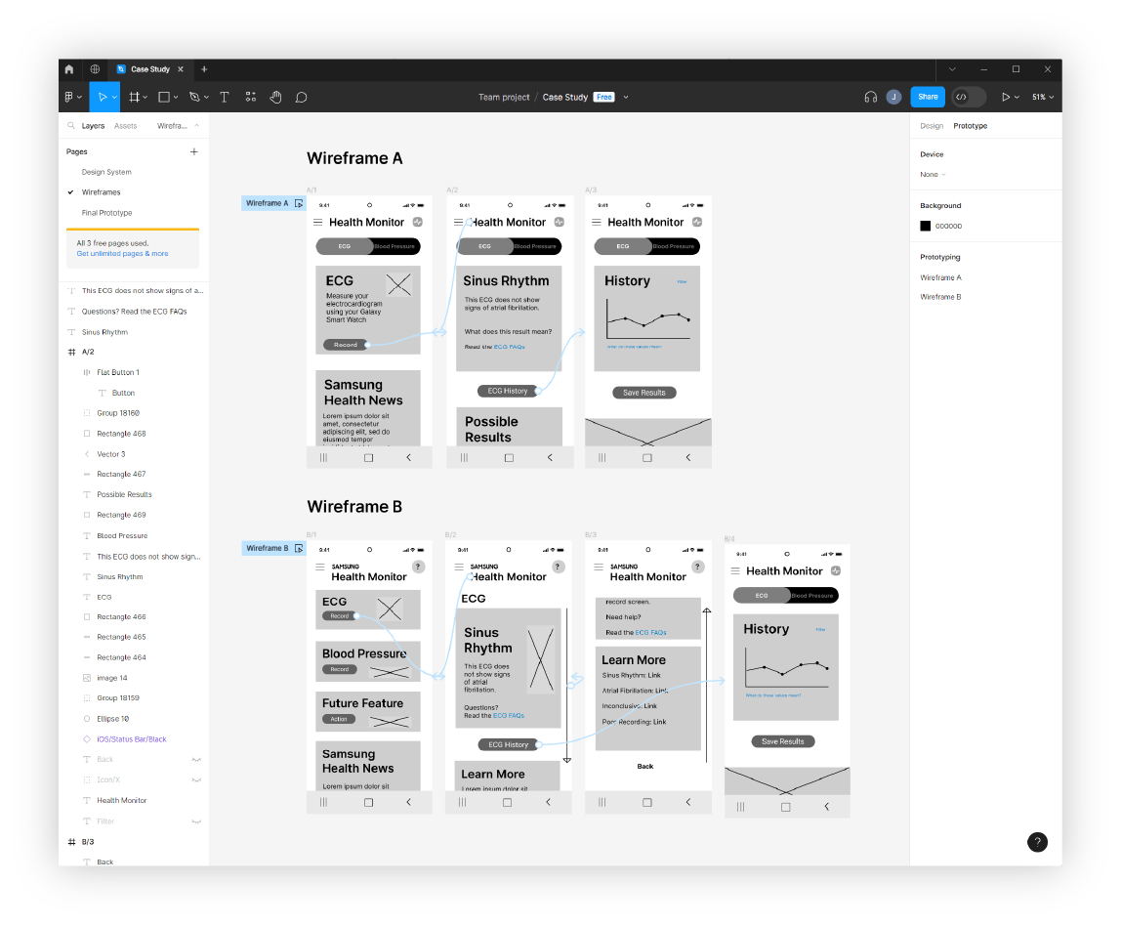Open tab list chevron in title bar
The image size is (1121, 925).
[952, 69]
